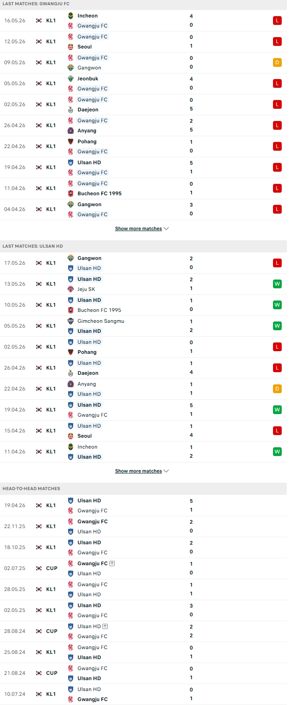Image resolution: width=290 pixels, height=705 pixels.
Task: Open the 28.08.24 CUP match row
Action: 143,631
